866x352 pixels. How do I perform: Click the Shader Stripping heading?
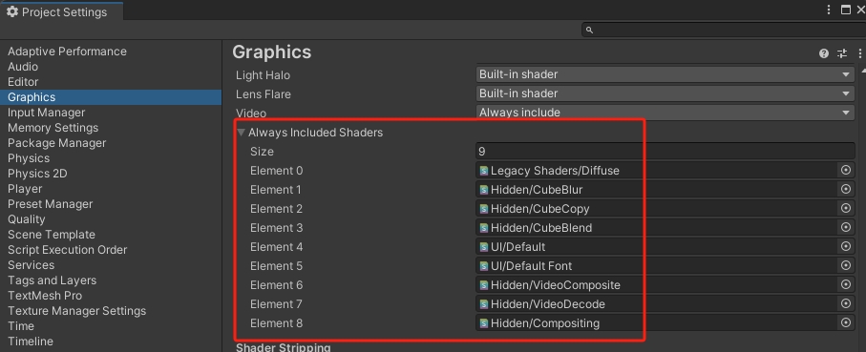(x=284, y=347)
